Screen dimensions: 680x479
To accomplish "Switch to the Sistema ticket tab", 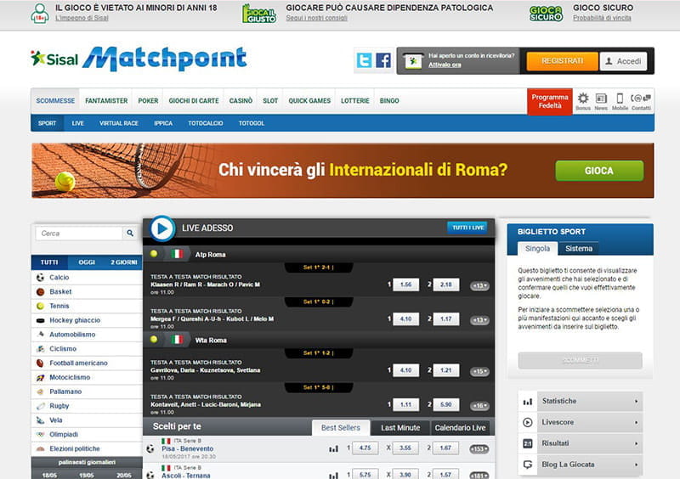I will (579, 248).
